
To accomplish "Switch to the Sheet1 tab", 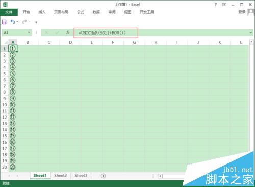I will 40,176.
